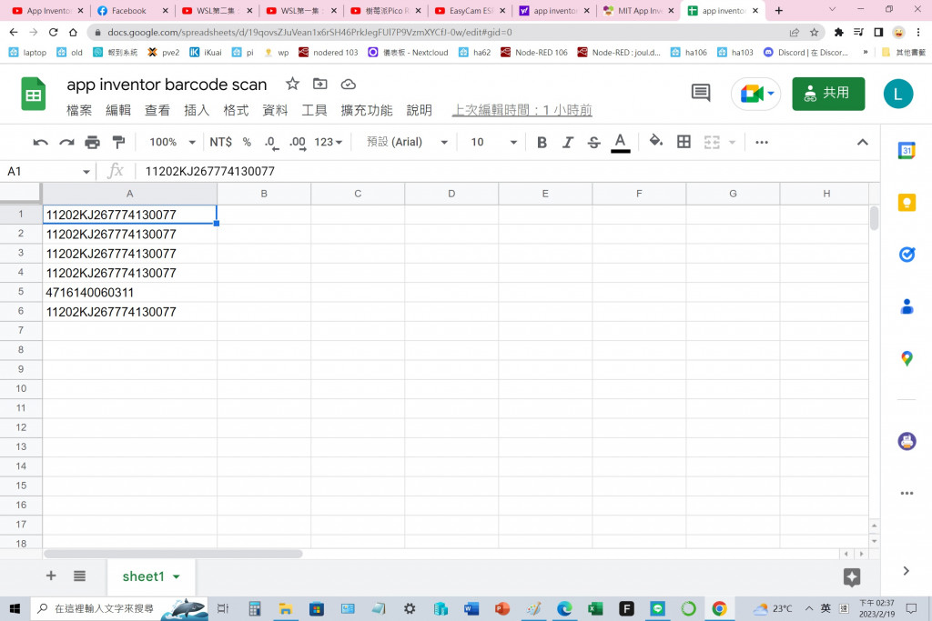This screenshot has height=621, width=932.
Task: Increase decimal places
Action: tap(298, 143)
